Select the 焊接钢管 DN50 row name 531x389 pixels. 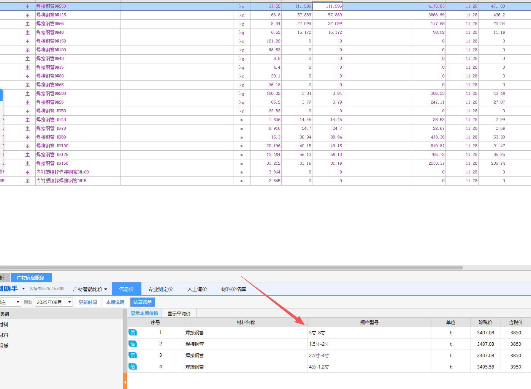51,111
